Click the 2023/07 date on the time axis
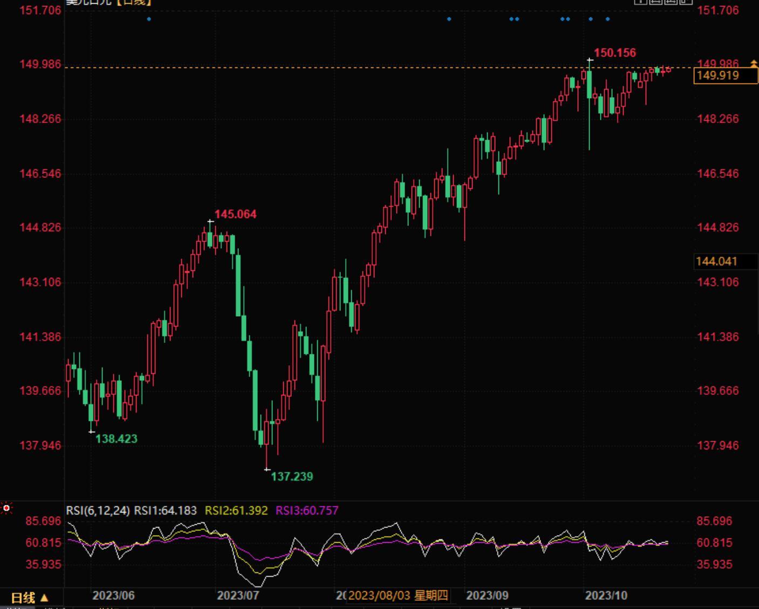Image resolution: width=759 pixels, height=609 pixels. click(238, 596)
